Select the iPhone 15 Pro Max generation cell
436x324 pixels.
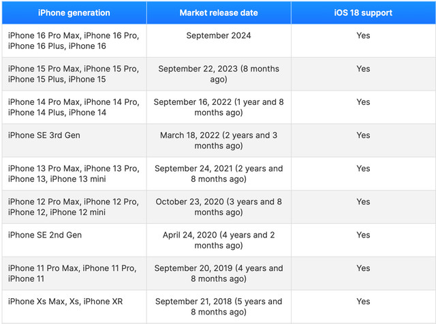click(x=74, y=74)
